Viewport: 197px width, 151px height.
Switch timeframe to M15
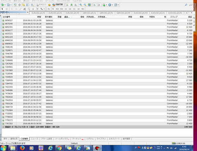tap(57, 9)
